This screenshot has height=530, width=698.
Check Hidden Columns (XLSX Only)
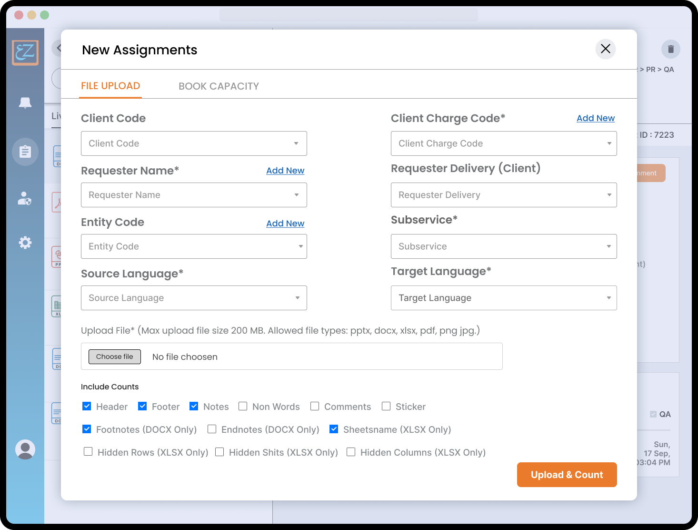(351, 452)
